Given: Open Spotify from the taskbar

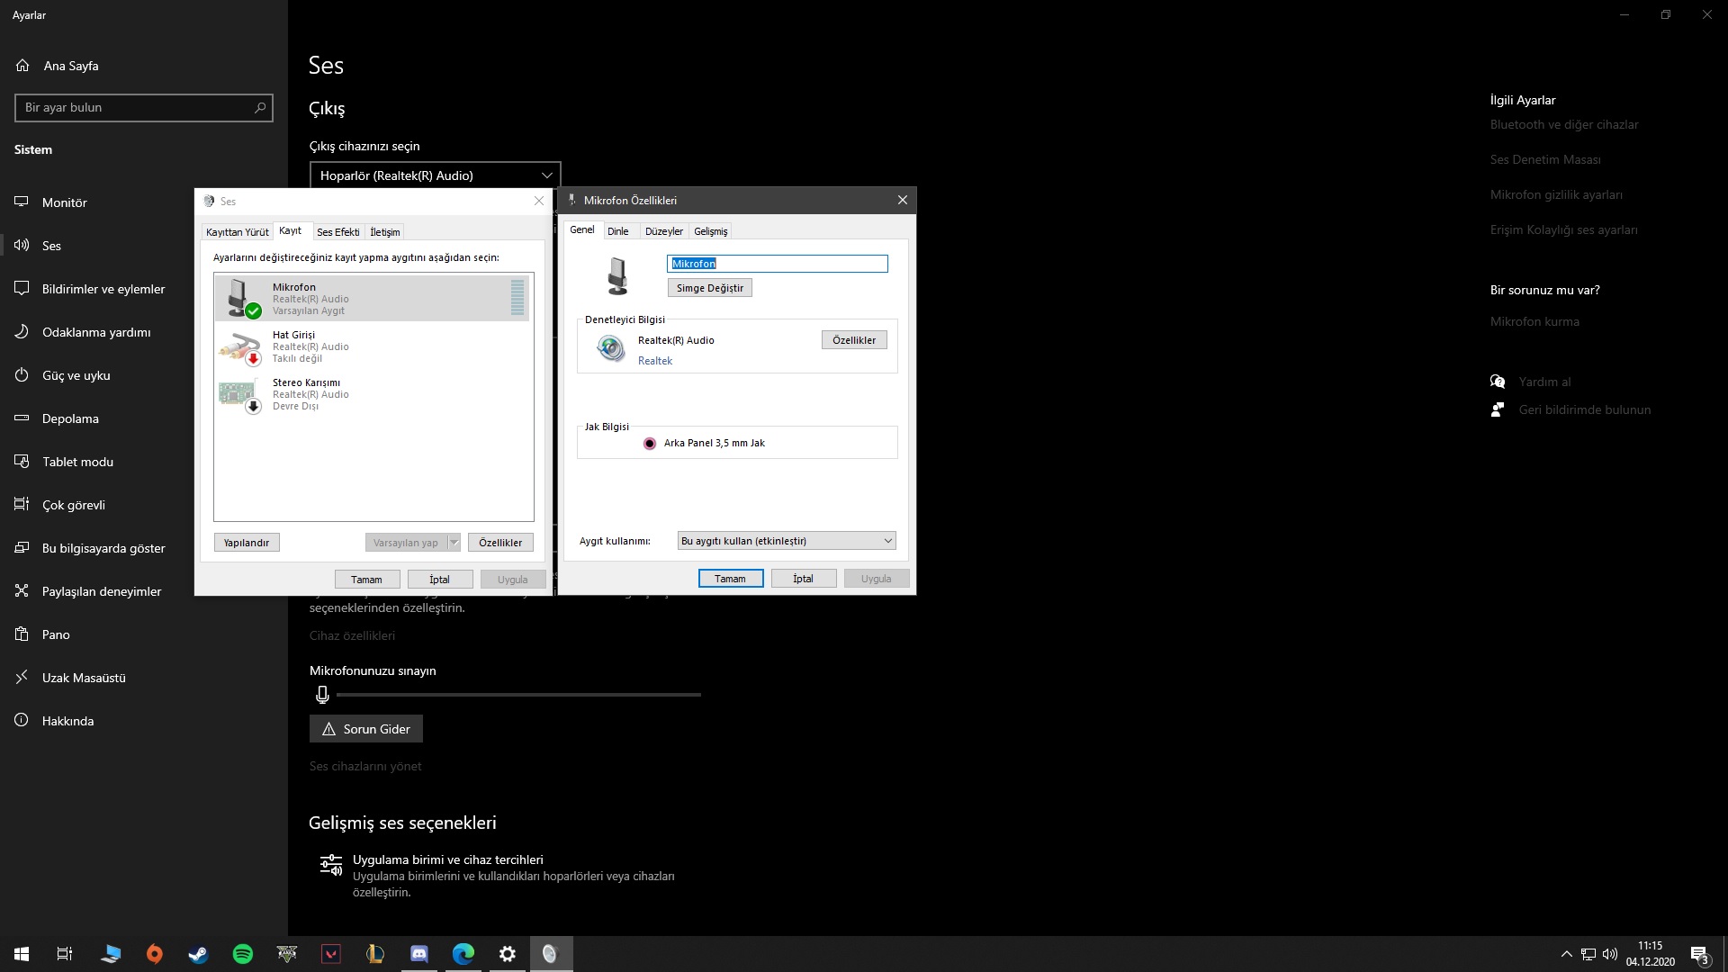Looking at the screenshot, I should (x=243, y=954).
